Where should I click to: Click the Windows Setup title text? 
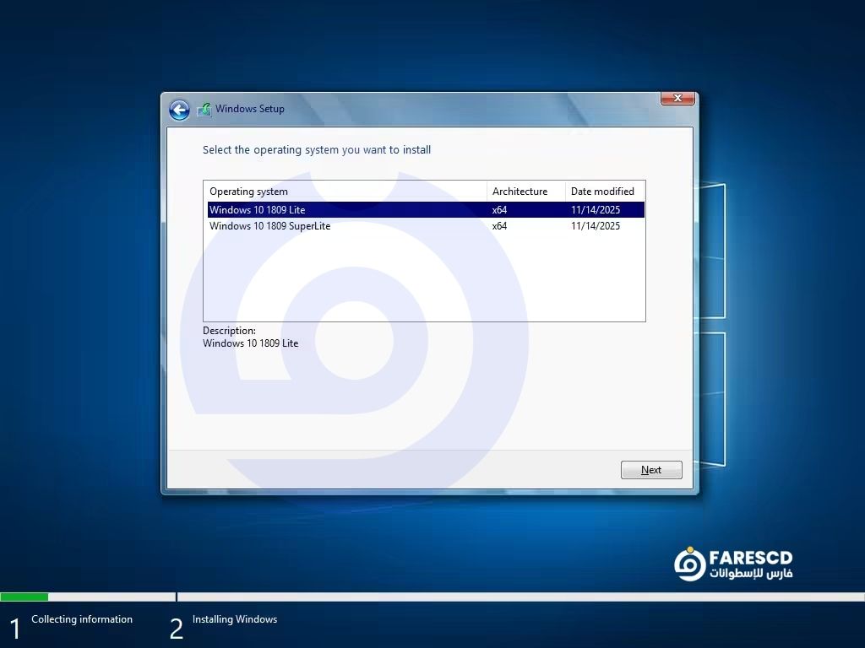pos(249,109)
